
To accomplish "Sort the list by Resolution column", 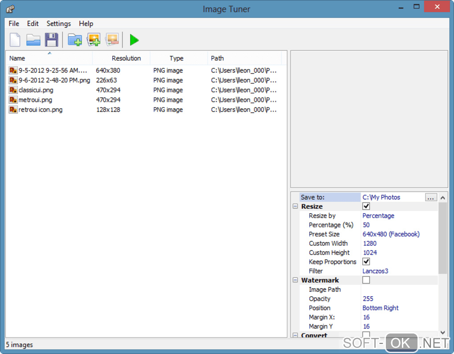I will click(x=126, y=58).
